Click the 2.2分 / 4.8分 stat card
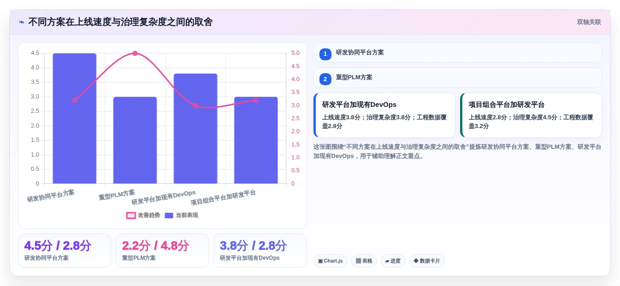 pos(162,251)
